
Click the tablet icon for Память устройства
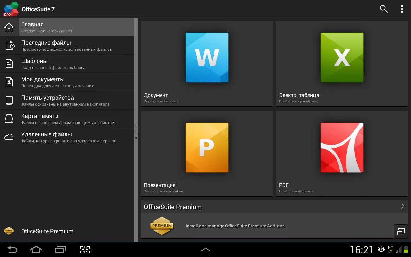pos(9,100)
